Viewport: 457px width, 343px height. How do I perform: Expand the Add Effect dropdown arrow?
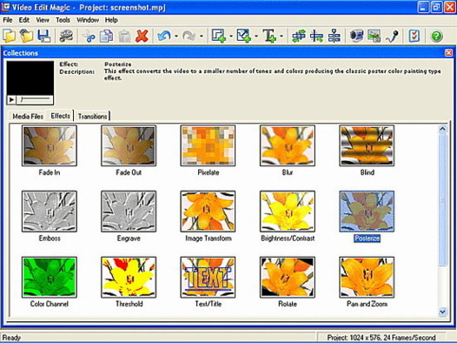coord(231,37)
